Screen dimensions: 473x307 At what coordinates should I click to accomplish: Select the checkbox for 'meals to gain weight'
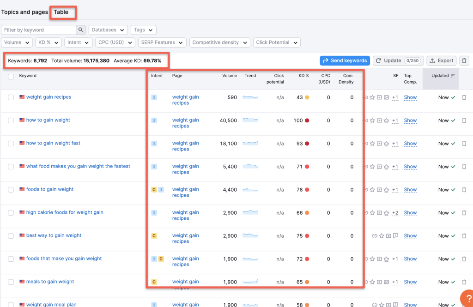point(11,282)
